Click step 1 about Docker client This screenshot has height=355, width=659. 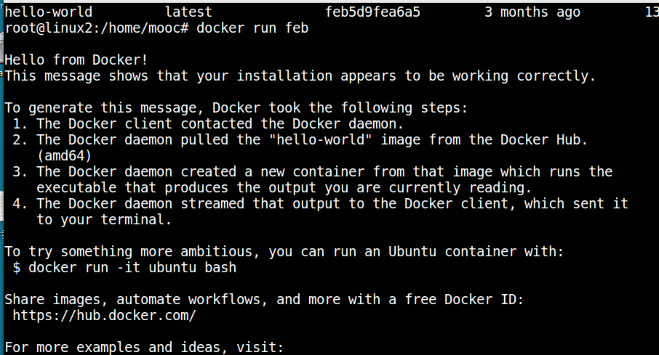tap(208, 124)
